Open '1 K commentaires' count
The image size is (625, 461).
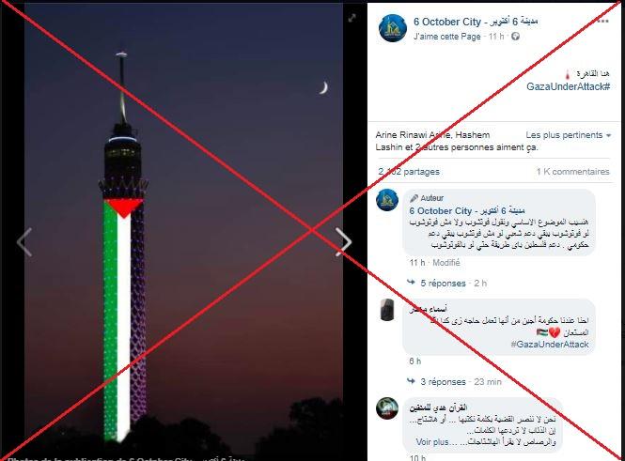572,172
